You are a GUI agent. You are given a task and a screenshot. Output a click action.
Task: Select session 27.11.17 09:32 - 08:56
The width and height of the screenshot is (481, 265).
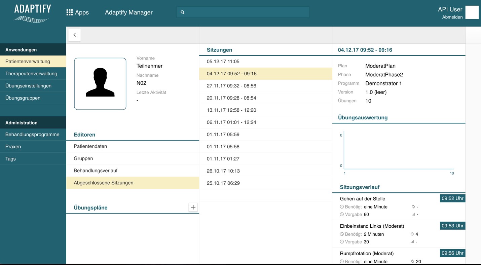click(x=265, y=86)
